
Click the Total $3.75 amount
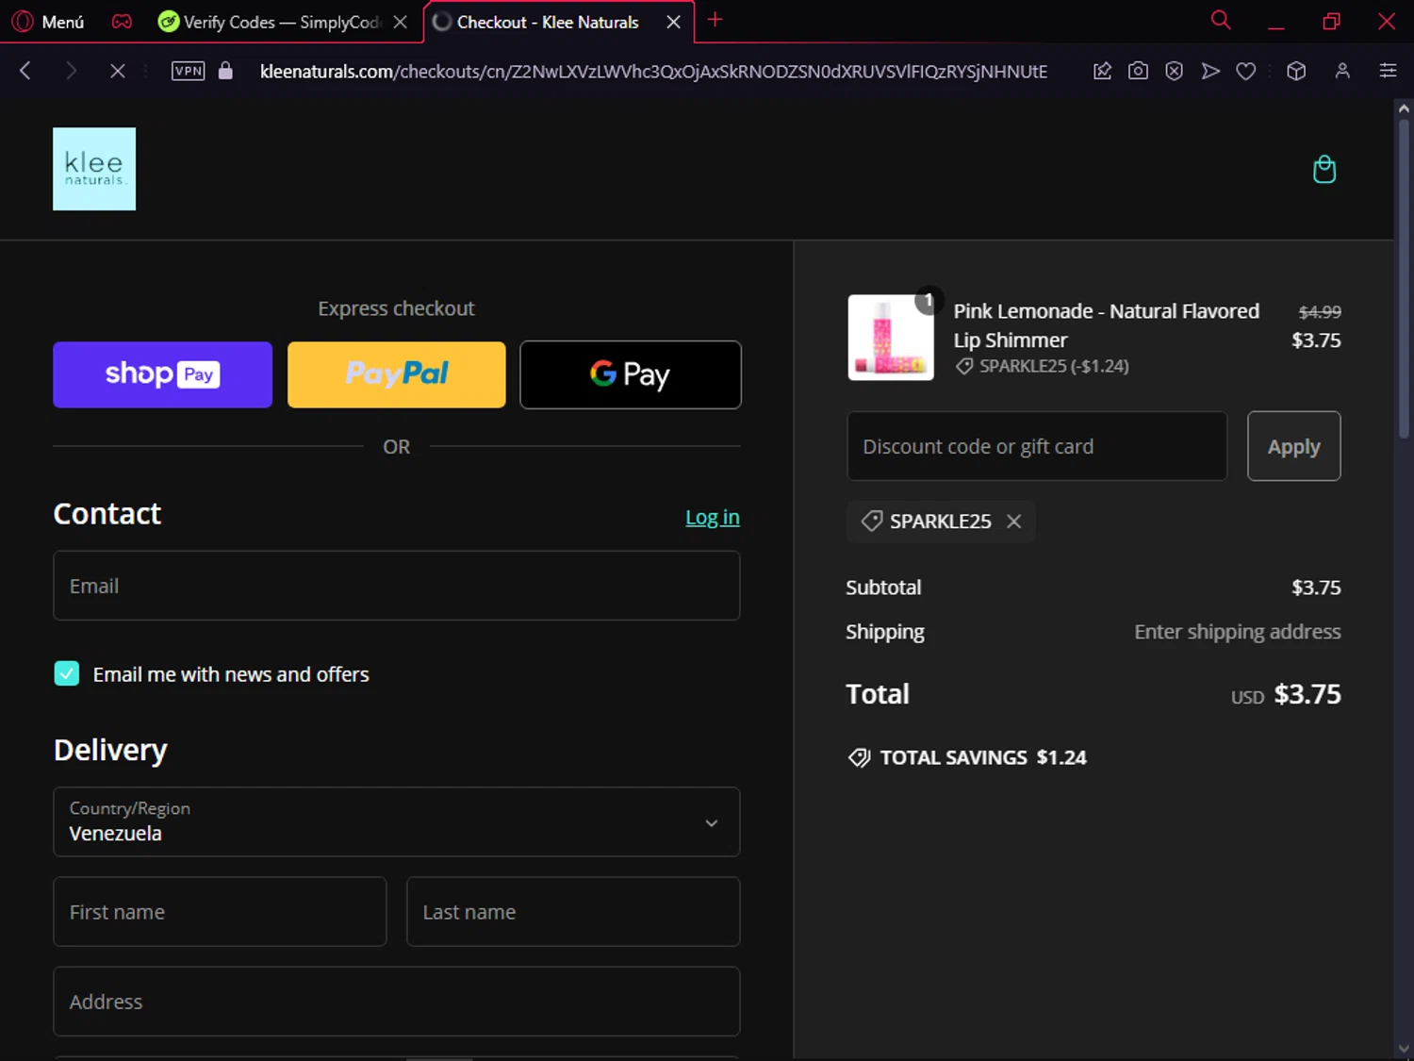coord(1307,694)
